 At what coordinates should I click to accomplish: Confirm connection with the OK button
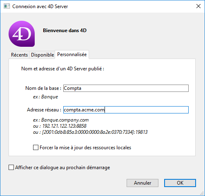(x=180, y=183)
